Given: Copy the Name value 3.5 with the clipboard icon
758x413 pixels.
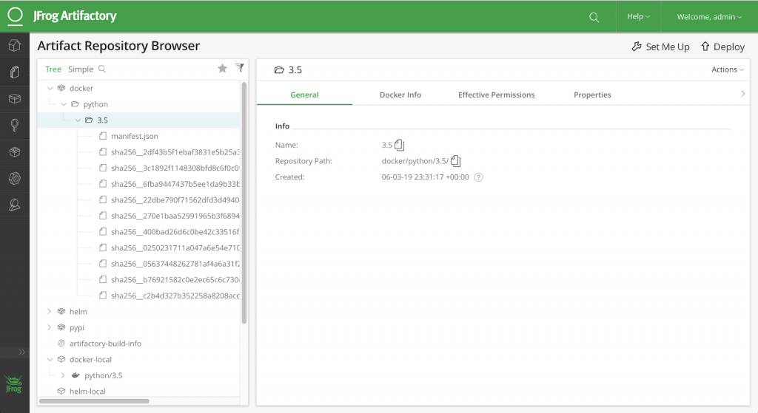Looking at the screenshot, I should [x=400, y=145].
